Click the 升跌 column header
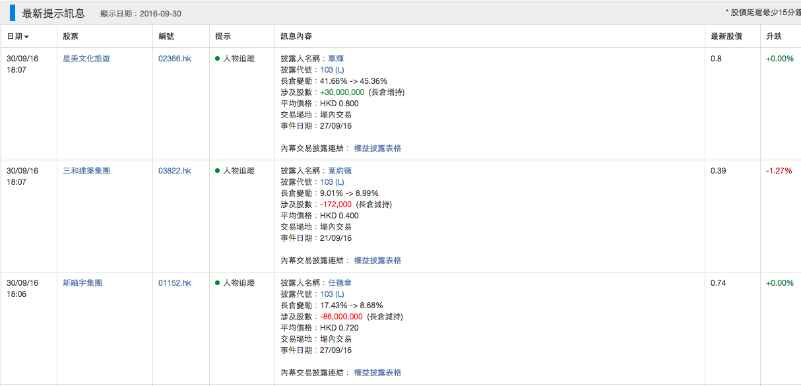The width and height of the screenshot is (801, 386). pyautogui.click(x=773, y=36)
